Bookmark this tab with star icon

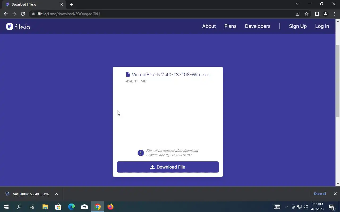coord(307,14)
